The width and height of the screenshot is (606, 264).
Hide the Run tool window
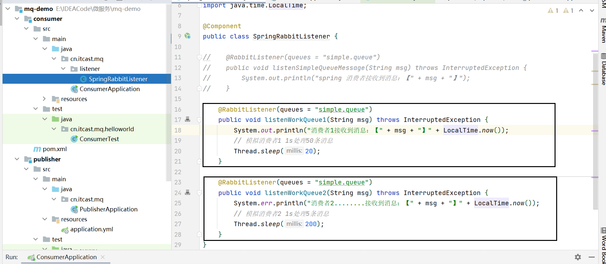point(592,257)
